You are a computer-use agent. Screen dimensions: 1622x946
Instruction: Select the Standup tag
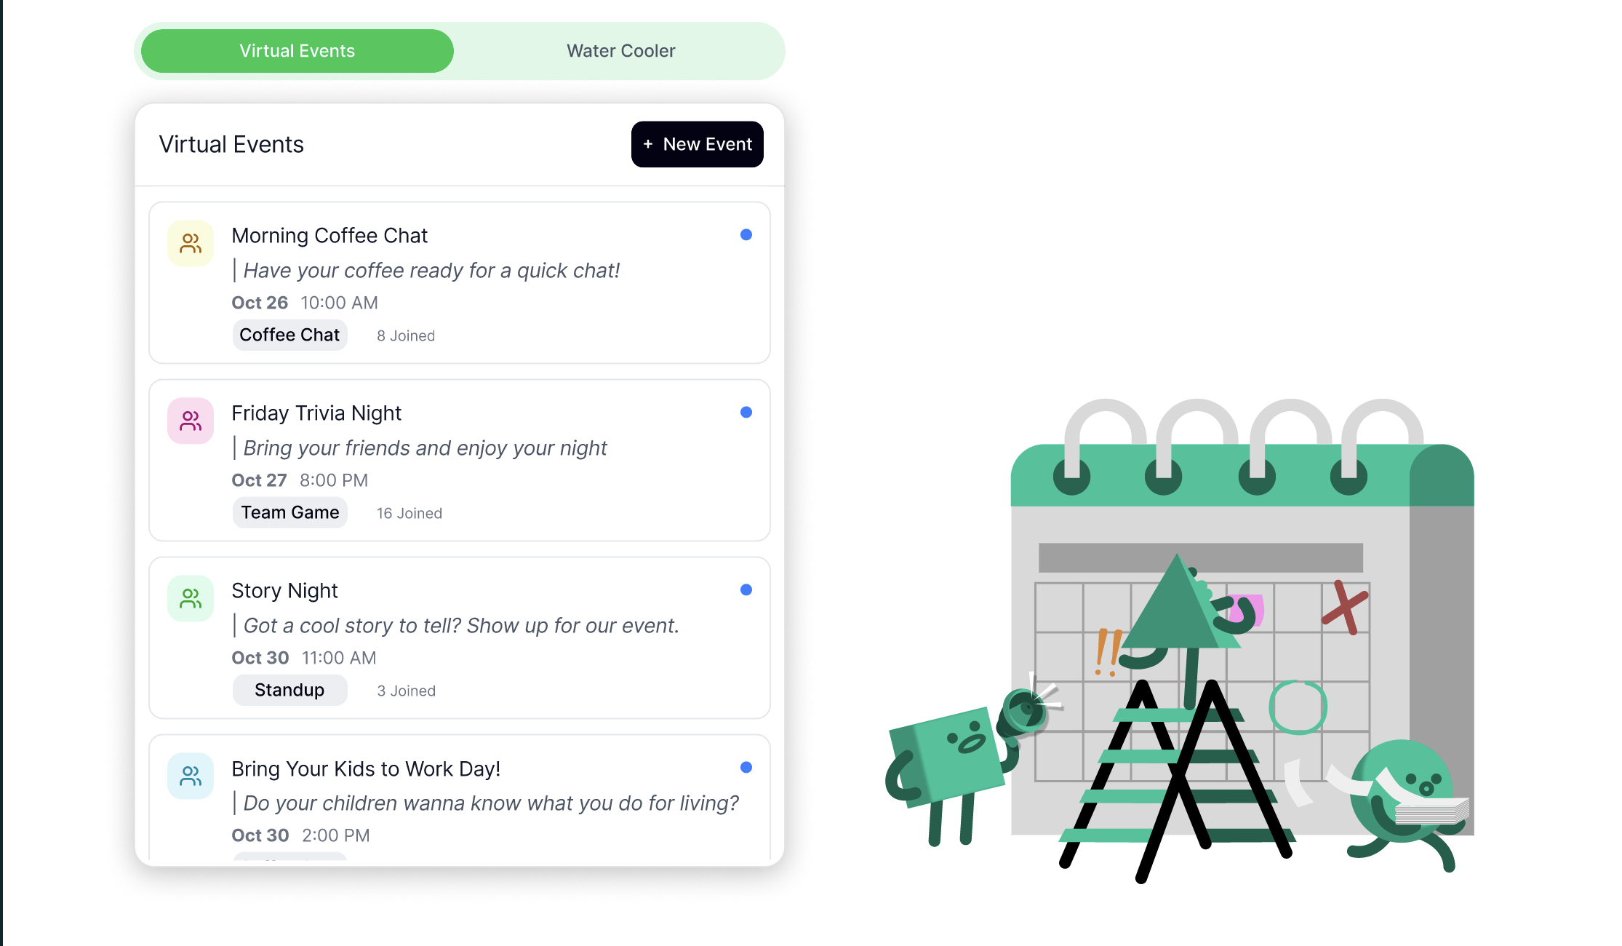[289, 690]
